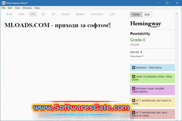Apply the H2 heading style
Viewport: 182px width, 121px height.
43,14
